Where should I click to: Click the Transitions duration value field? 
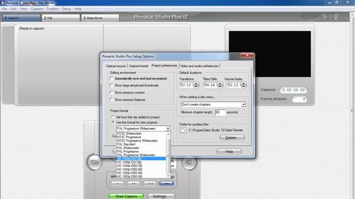pyautogui.click(x=186, y=85)
